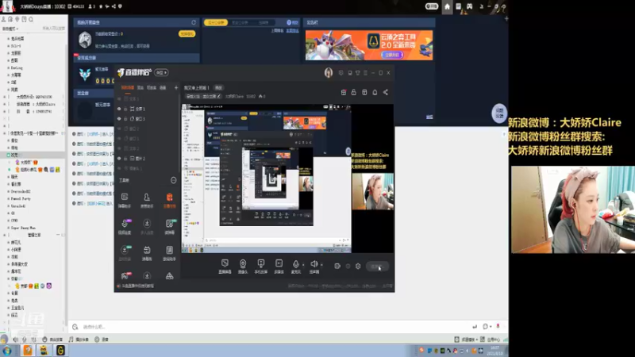
Task: Toggle visibility of the 窗口3 source
Action: (x=119, y=118)
